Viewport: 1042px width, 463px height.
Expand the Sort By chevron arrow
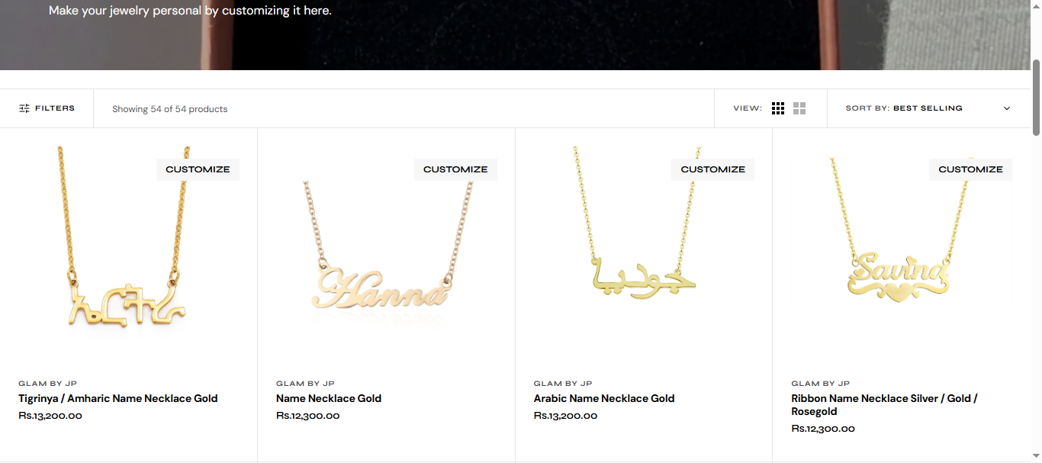pos(1006,108)
